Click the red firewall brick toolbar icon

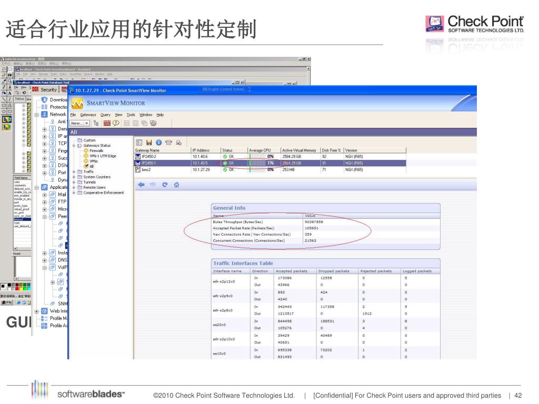click(107, 123)
